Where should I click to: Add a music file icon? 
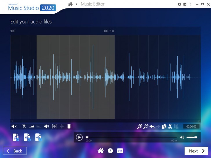coord(16,137)
